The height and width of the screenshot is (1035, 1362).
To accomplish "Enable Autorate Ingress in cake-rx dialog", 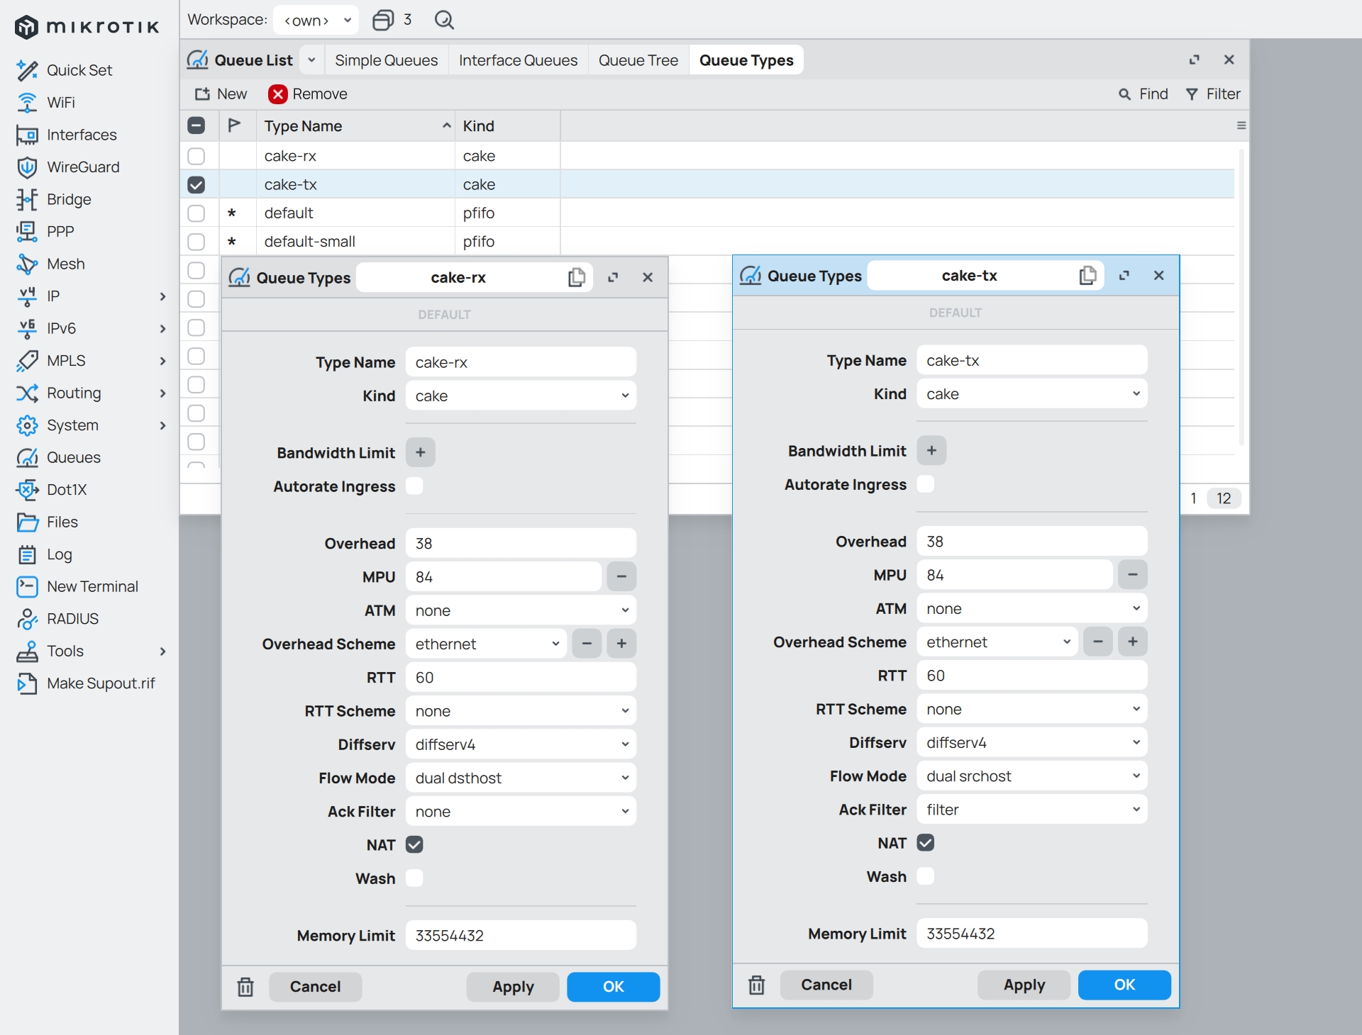I will (x=414, y=486).
